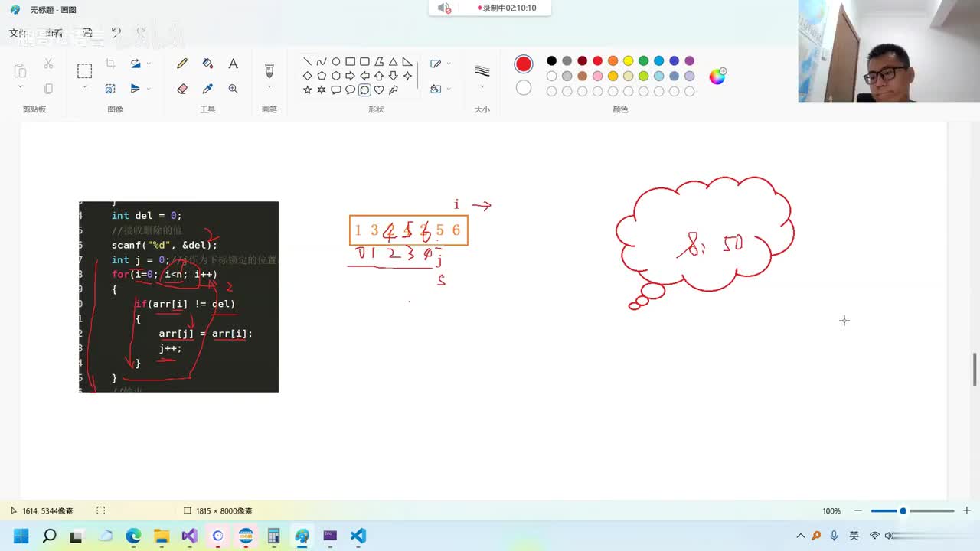980x551 pixels.
Task: Open File Explorer from taskbar
Action: pos(162,536)
